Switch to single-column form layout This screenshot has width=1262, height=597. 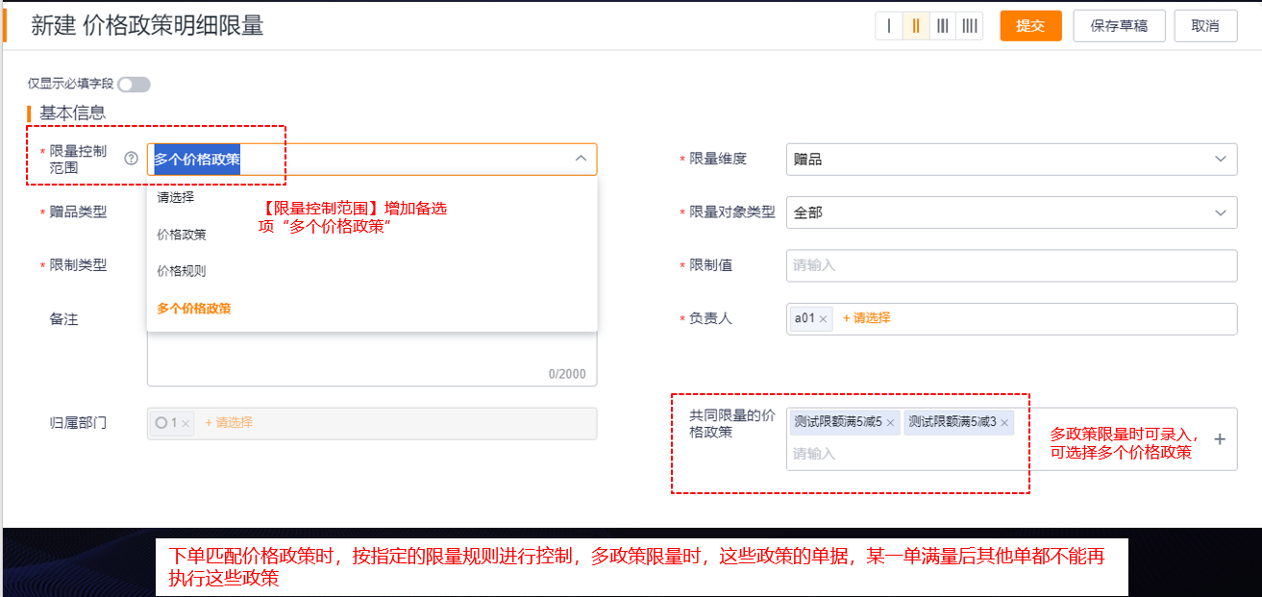pyautogui.click(x=888, y=26)
